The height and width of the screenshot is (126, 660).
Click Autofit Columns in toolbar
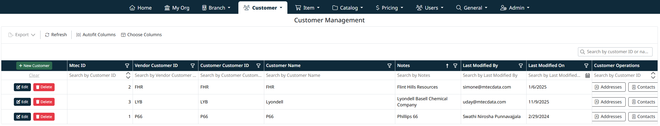coord(96,35)
